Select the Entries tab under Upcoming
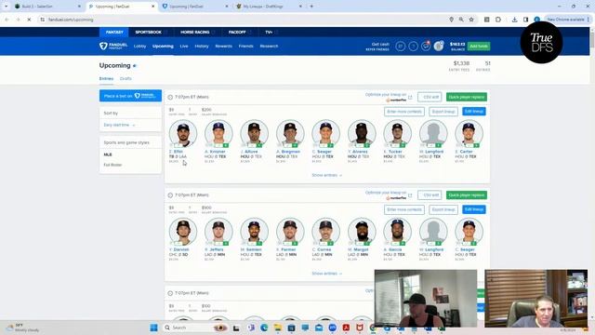The image size is (595, 335). [x=106, y=78]
